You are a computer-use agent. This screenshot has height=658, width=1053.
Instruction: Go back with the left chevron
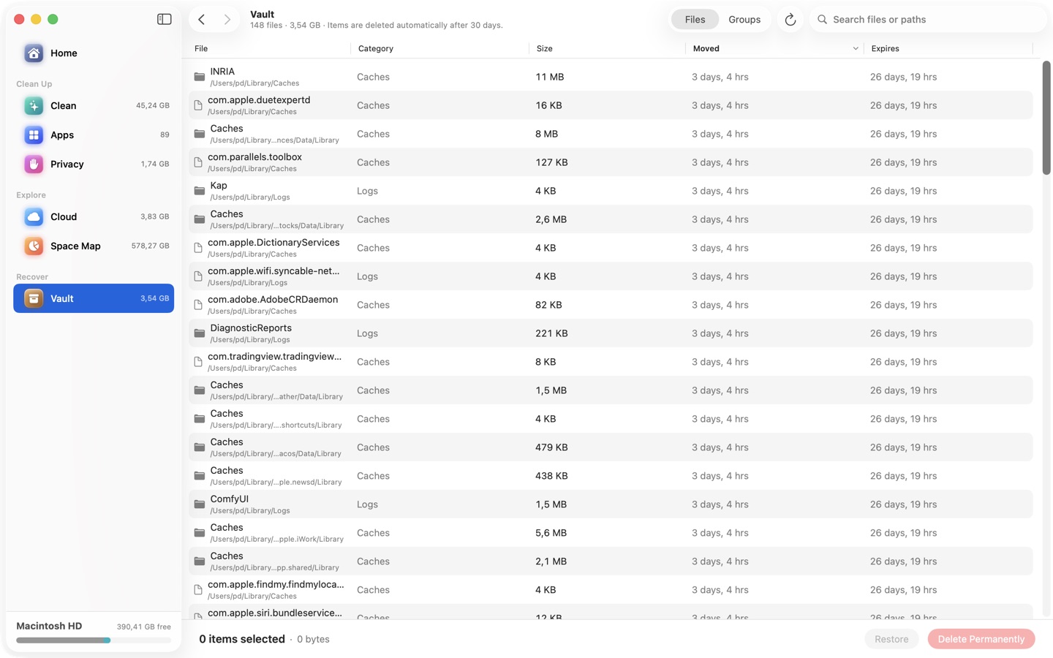coord(202,19)
